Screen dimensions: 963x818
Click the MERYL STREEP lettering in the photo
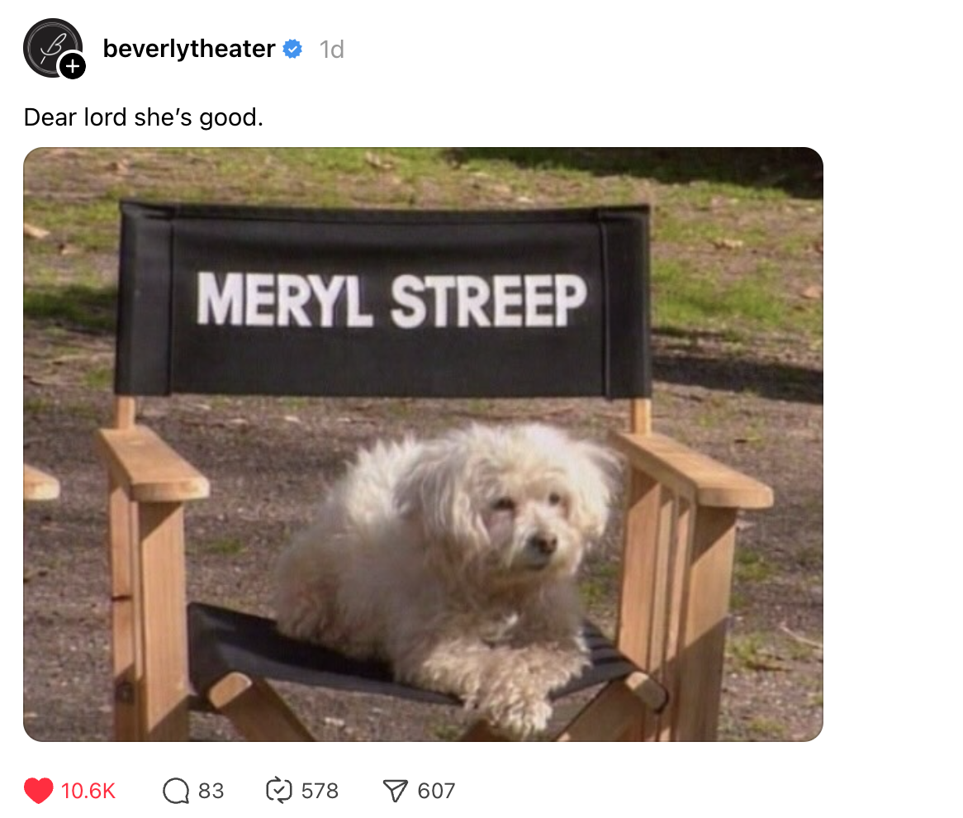(391, 300)
